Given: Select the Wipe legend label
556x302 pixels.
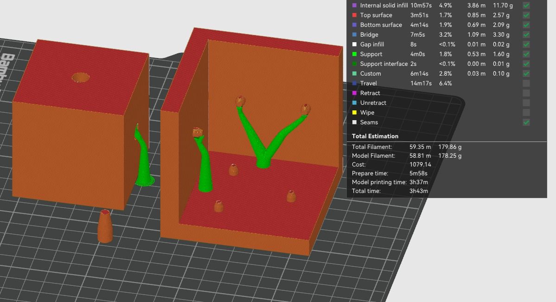Looking at the screenshot, I should [x=367, y=112].
